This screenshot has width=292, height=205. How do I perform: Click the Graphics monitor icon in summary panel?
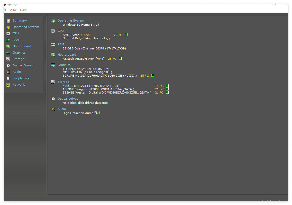click(x=53, y=65)
